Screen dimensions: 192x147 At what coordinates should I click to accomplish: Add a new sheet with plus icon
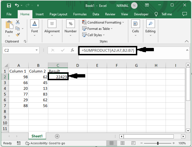pyautogui.click(x=57, y=136)
